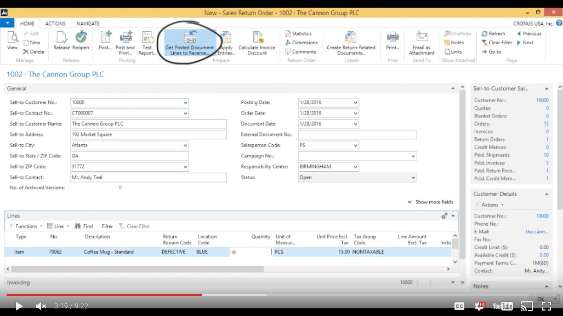Viewport: 563px width, 316px height.
Task: Toggle closed captions on the video
Action: 459,306
